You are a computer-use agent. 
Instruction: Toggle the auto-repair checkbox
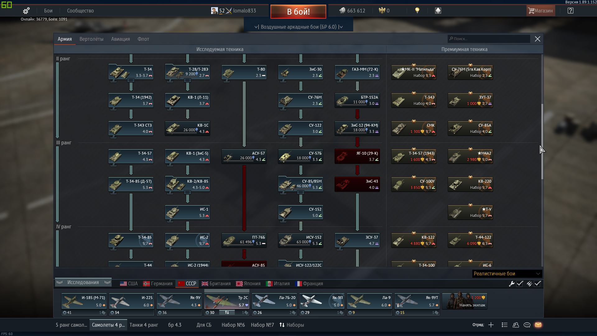click(520, 284)
